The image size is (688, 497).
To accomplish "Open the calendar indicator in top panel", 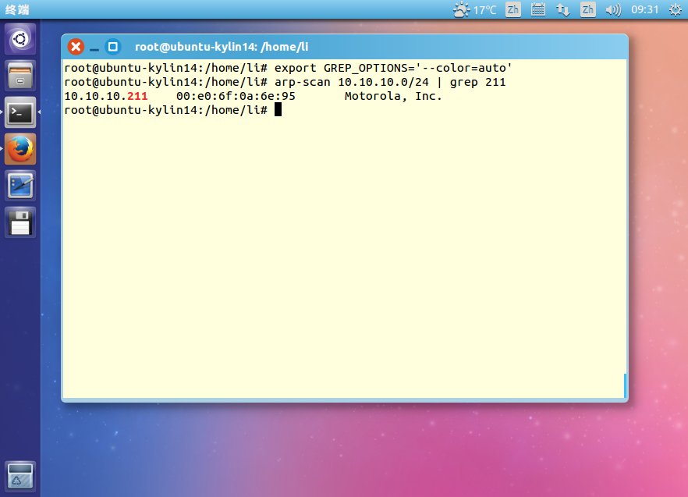I will [538, 9].
